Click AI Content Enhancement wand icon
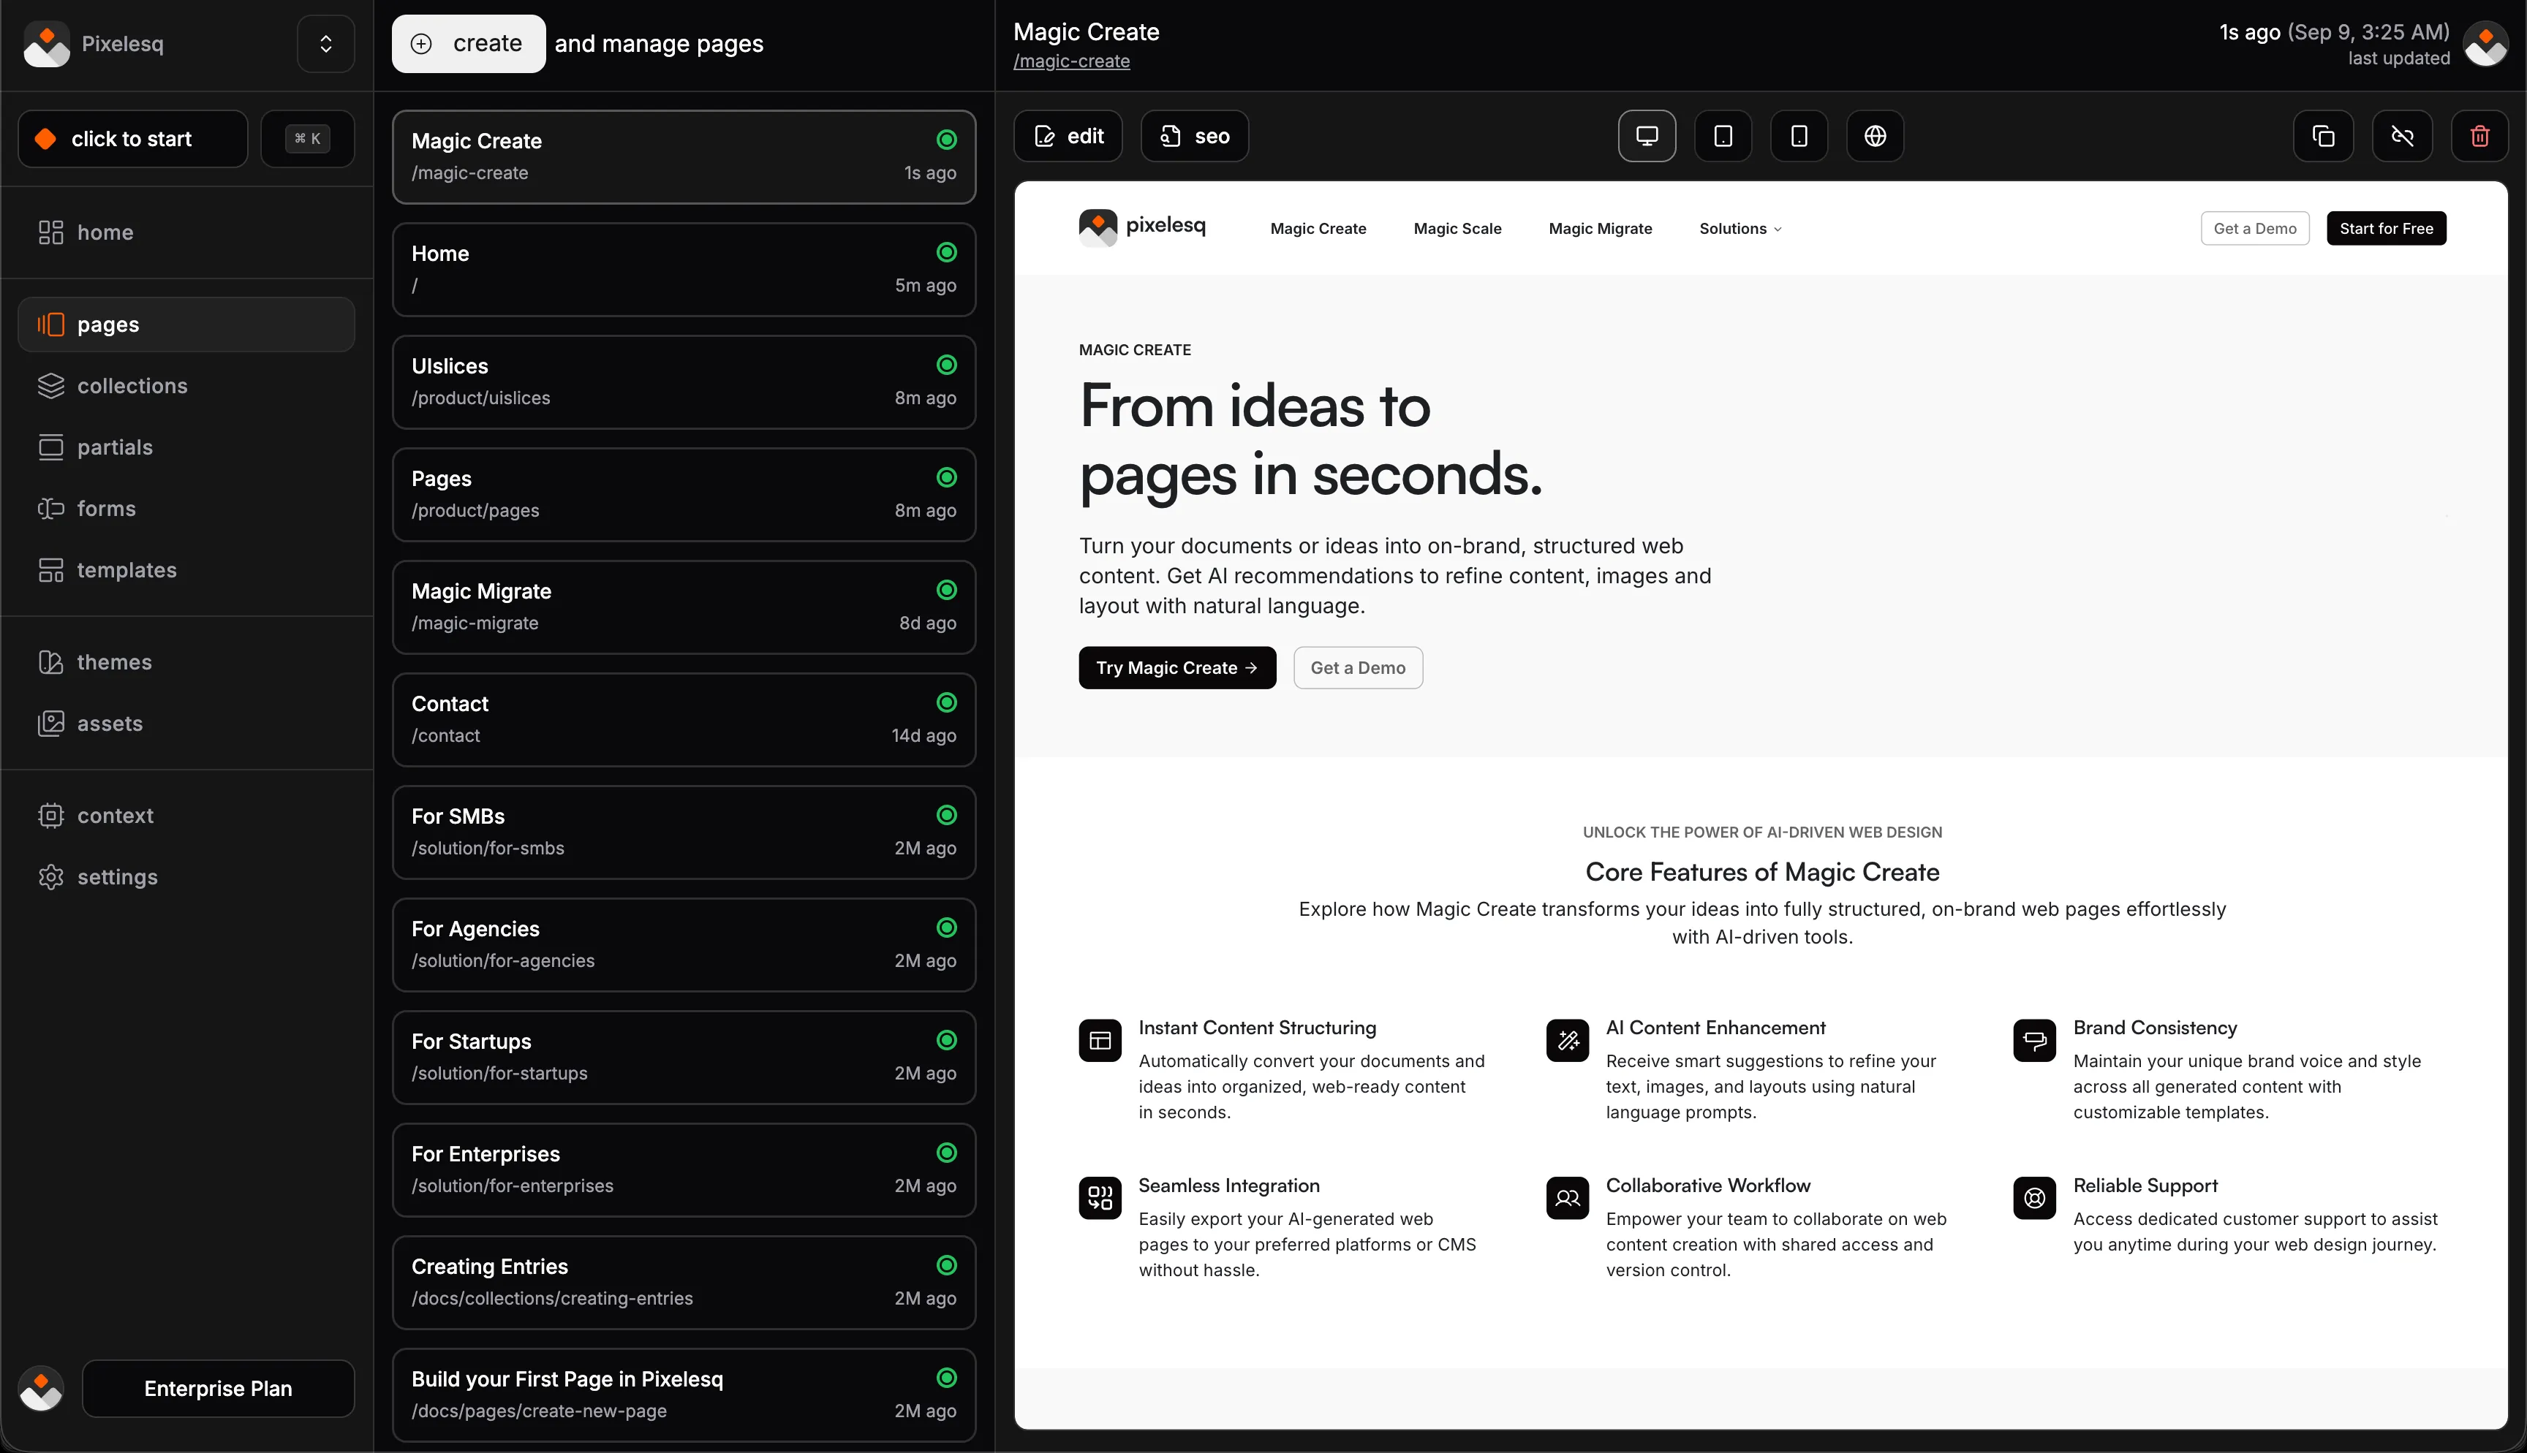The width and height of the screenshot is (2527, 1453). [1567, 1041]
